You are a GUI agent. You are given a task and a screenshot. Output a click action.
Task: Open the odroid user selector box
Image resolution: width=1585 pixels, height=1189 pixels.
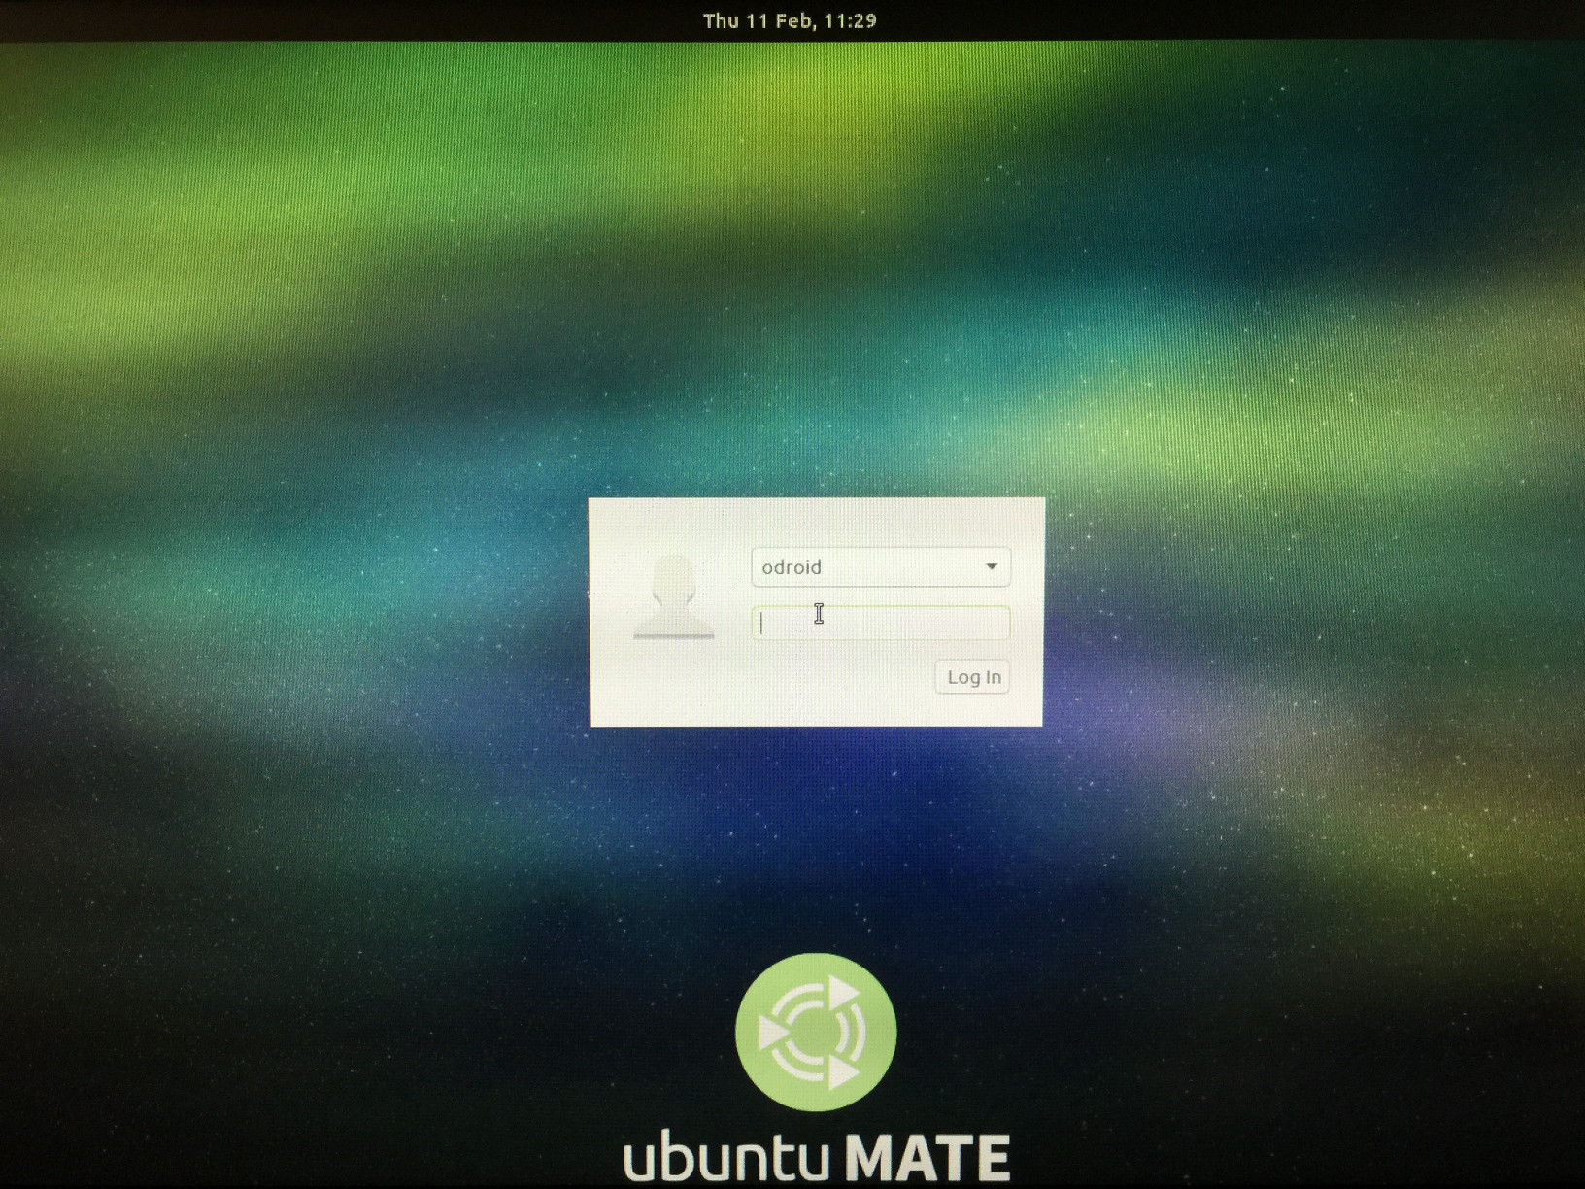click(x=880, y=567)
